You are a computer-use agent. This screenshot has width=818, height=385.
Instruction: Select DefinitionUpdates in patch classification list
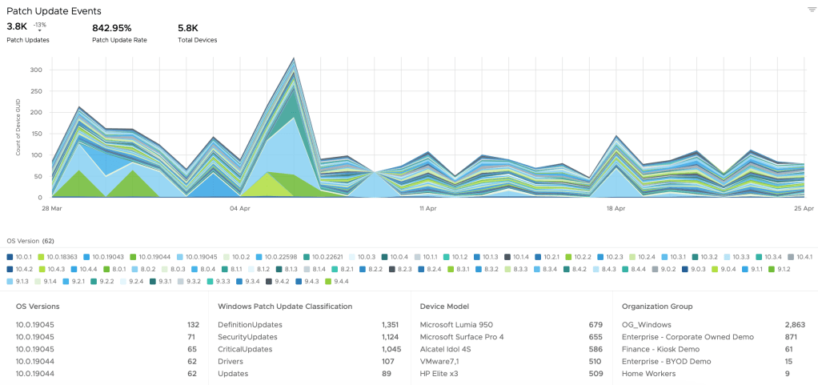[250, 325]
